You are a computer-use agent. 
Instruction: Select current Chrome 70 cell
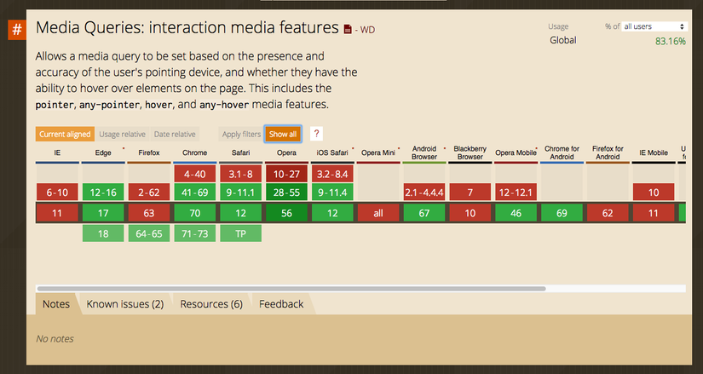[x=194, y=213]
